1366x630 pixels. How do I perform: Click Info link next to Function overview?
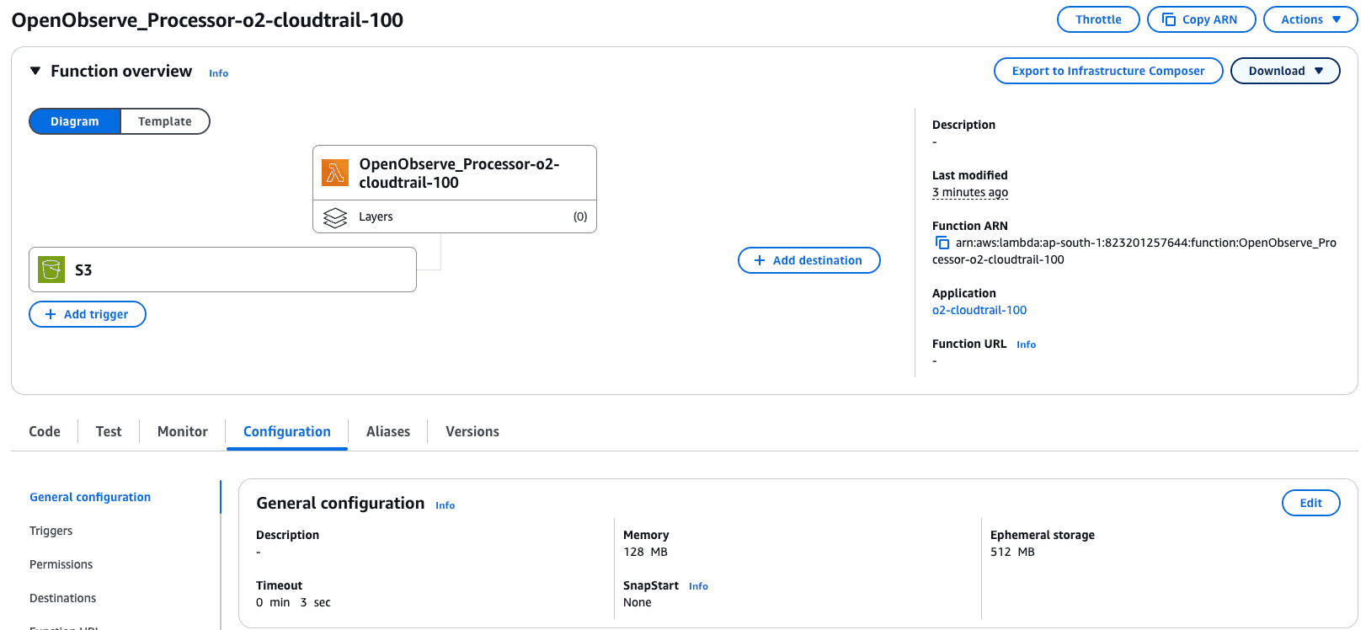[x=219, y=73]
